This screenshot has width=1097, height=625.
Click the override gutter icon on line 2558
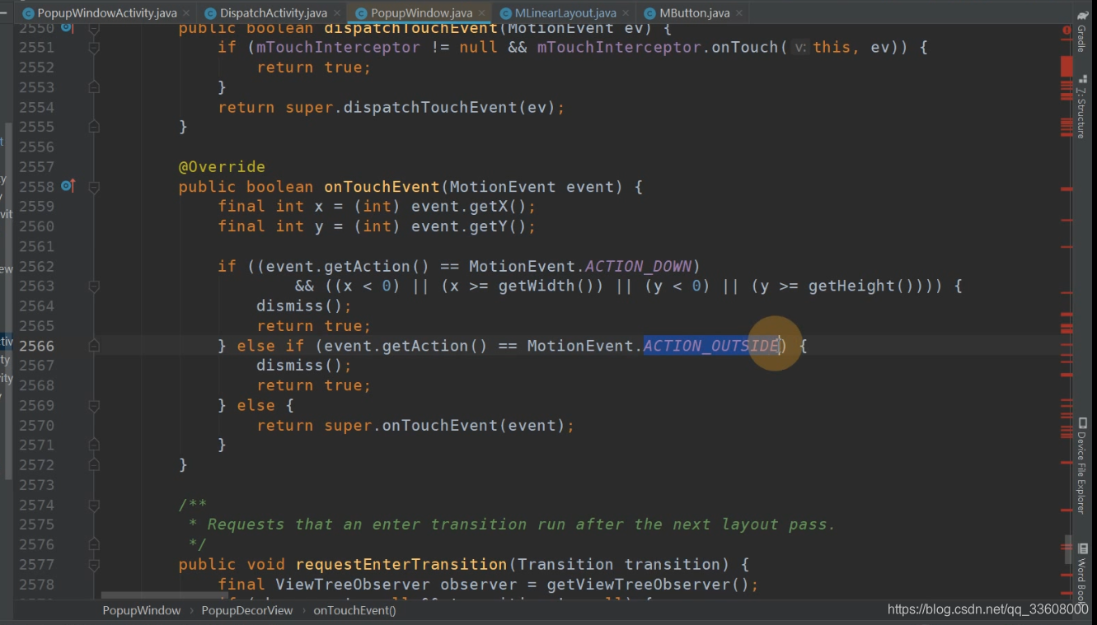click(x=68, y=186)
